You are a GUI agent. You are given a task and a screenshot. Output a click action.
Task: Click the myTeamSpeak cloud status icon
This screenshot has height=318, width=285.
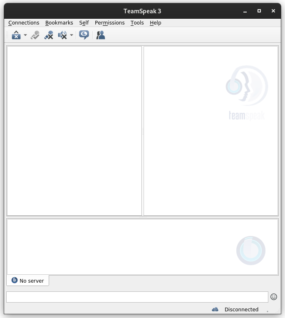[215, 310]
